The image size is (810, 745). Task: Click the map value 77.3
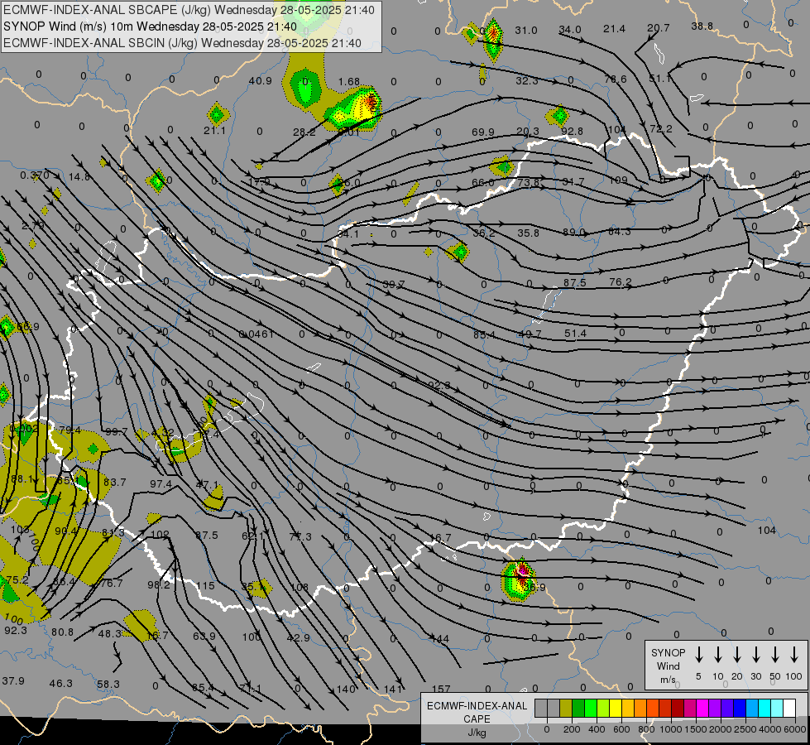pos(300,536)
